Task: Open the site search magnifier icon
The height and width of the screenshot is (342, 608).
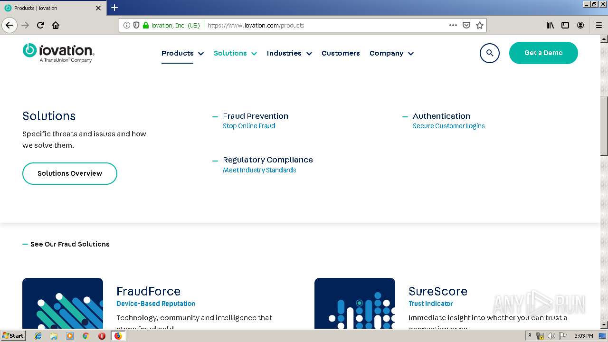Action: pos(490,53)
